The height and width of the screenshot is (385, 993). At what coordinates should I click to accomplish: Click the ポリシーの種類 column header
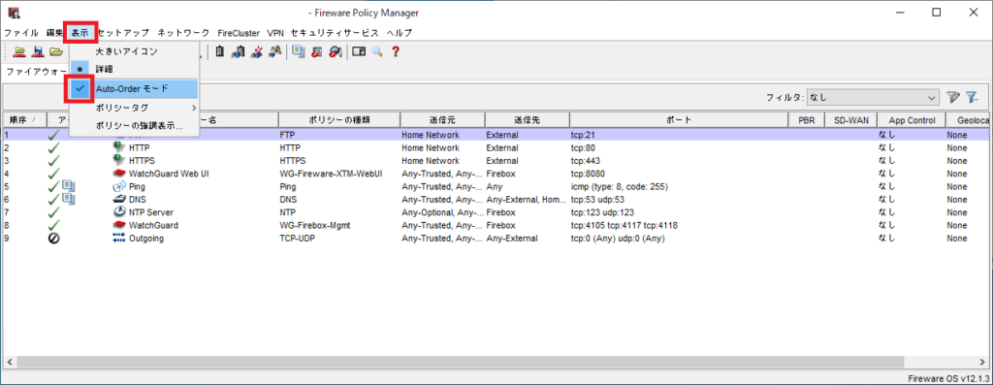tap(339, 119)
